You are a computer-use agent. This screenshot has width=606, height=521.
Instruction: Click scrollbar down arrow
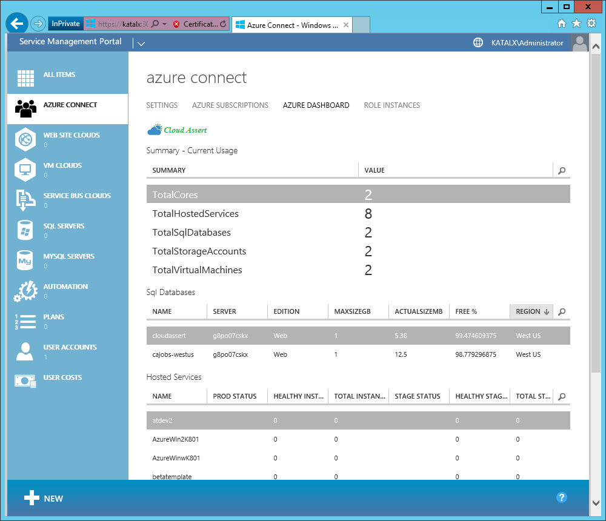click(x=596, y=503)
